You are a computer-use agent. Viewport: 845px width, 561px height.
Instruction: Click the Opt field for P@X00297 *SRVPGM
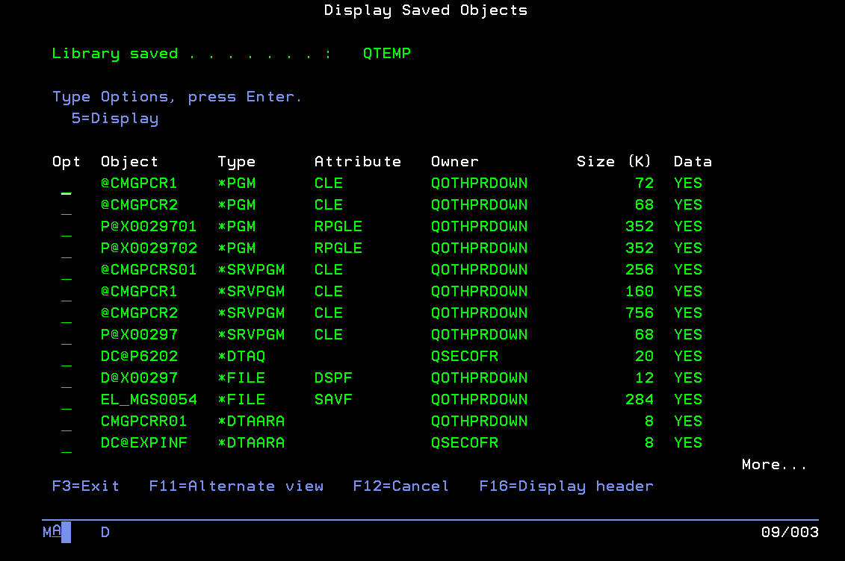coord(66,335)
